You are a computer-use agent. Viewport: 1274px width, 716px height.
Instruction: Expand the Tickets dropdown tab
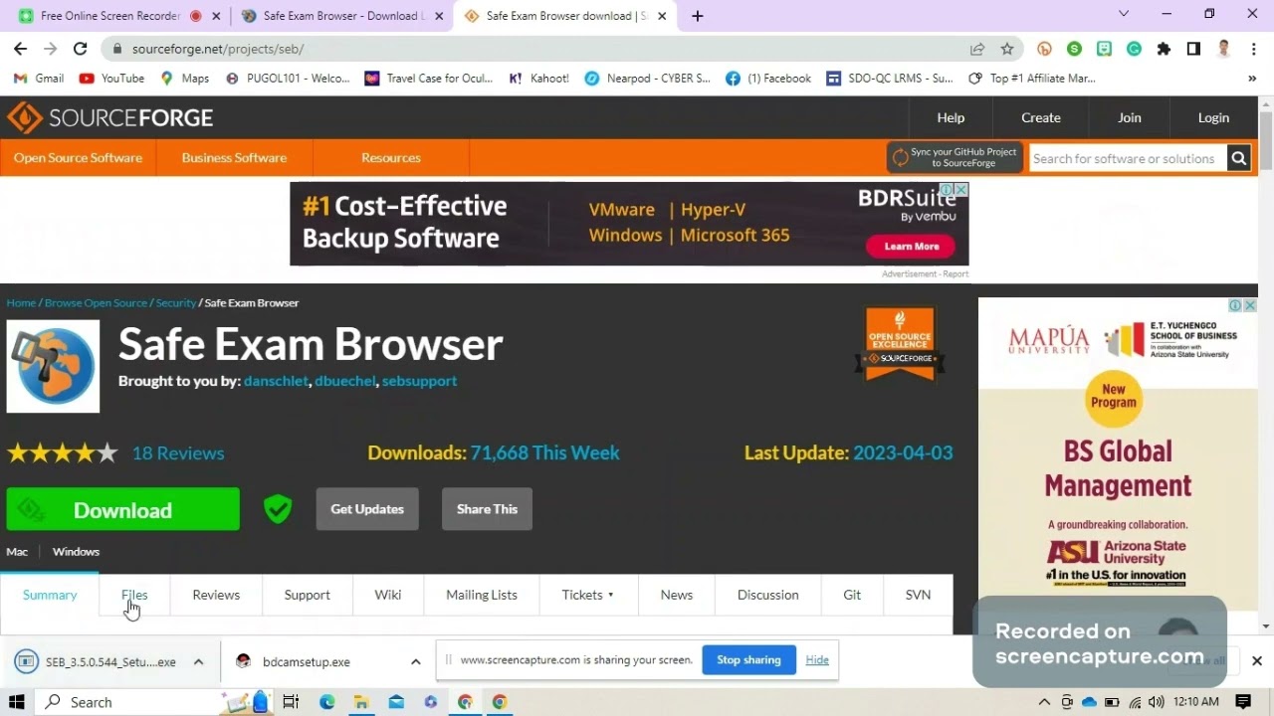[x=587, y=595]
